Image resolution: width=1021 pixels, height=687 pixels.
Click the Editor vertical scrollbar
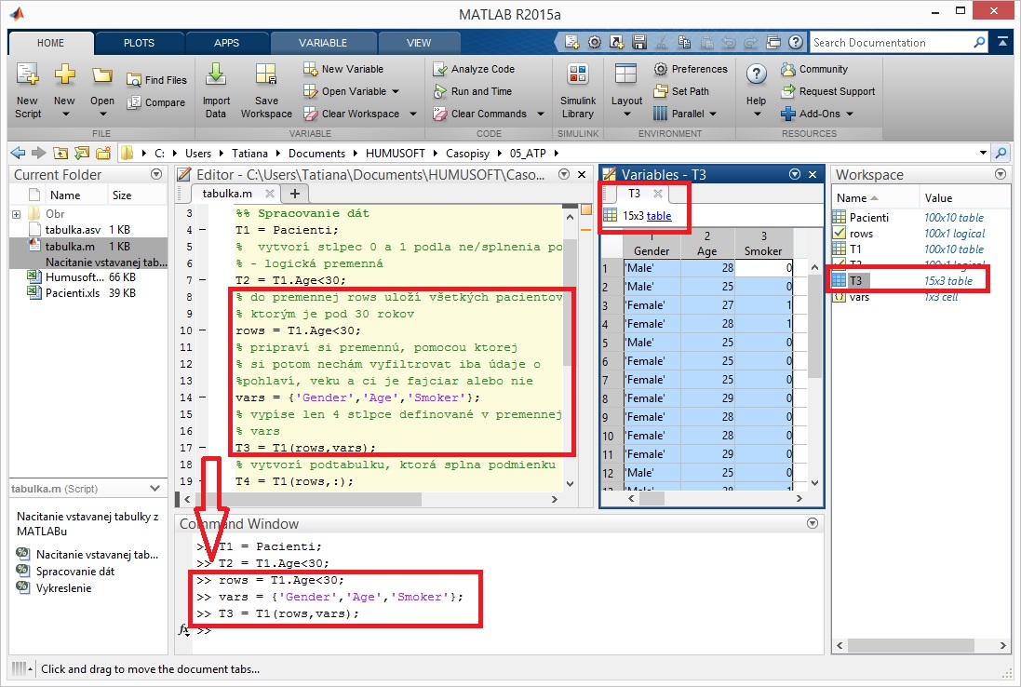coord(570,349)
